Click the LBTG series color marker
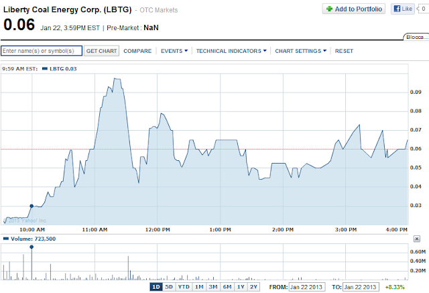The width and height of the screenshot is (429, 293). point(45,68)
